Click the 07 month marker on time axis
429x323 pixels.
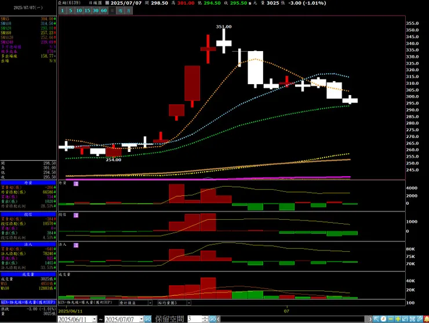coord(286,311)
